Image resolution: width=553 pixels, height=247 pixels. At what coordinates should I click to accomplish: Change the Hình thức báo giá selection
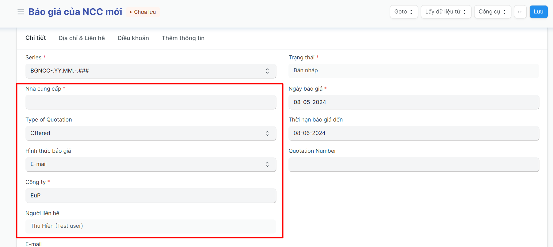coord(151,164)
